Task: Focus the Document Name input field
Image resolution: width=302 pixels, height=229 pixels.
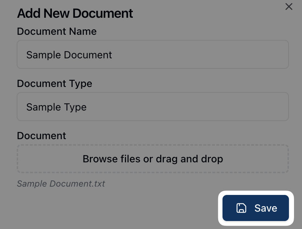Action: point(152,54)
